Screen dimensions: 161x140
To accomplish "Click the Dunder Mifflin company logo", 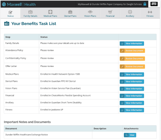I will click(154, 4).
